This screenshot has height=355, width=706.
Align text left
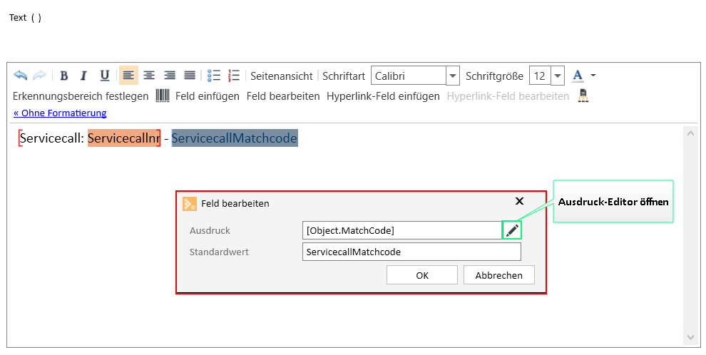tap(128, 75)
